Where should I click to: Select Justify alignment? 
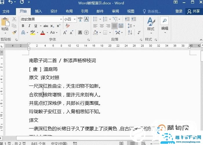(115, 26)
